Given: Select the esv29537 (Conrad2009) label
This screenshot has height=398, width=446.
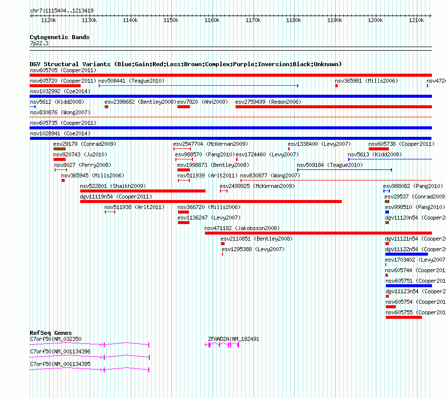Looking at the screenshot, I should point(415,196).
